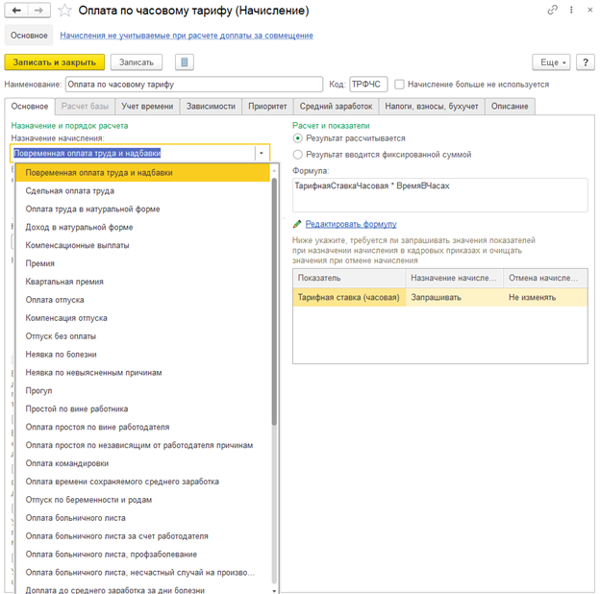Pick Оплата больничного листа за счет работодателя
The width and height of the screenshot is (600, 594).
tap(142, 536)
